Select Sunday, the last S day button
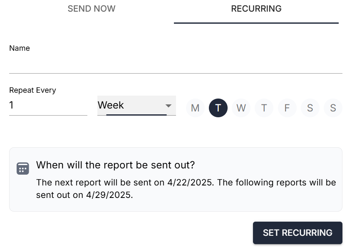Image resolution: width=357 pixels, height=247 pixels. click(333, 108)
